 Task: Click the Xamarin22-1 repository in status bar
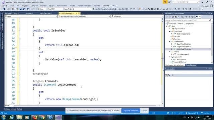(192, 113)
